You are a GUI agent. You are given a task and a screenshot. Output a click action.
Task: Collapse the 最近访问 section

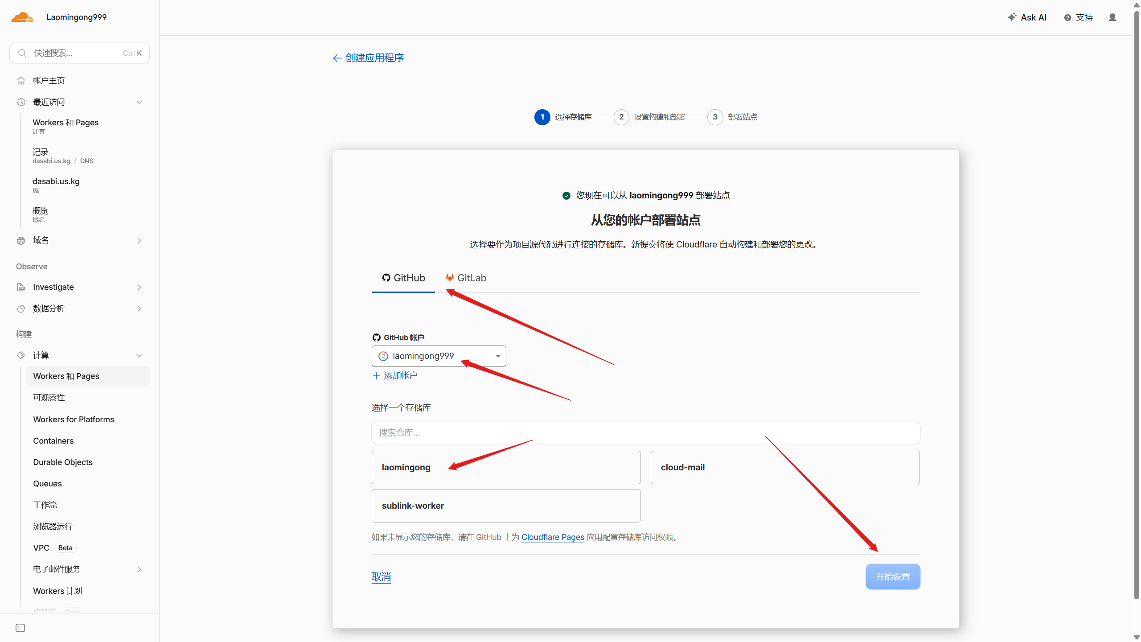click(139, 102)
